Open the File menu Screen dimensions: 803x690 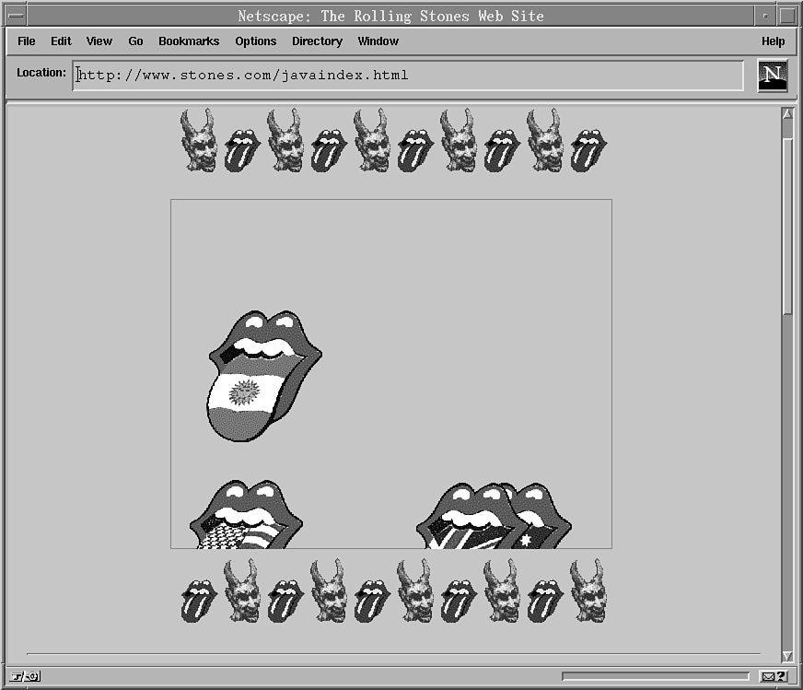[x=26, y=41]
